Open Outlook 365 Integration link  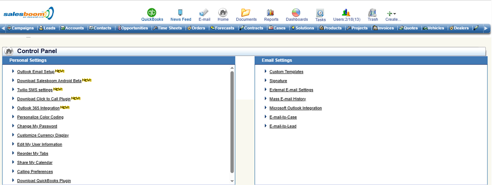point(39,108)
